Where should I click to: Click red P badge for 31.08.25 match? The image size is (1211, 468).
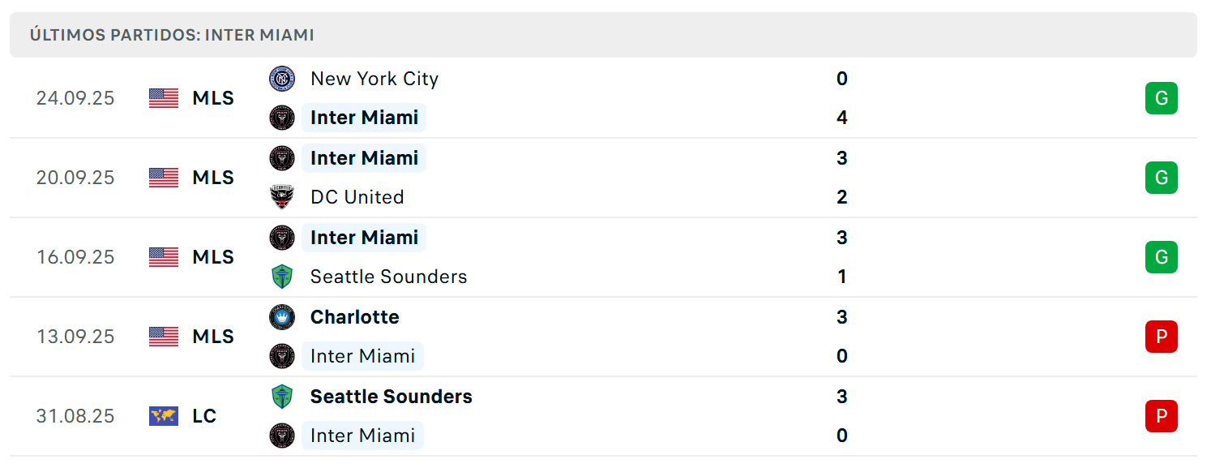1161,416
